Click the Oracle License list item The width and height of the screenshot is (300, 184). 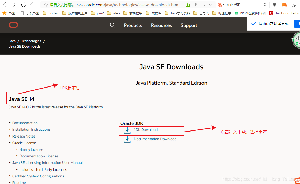coord(24,143)
